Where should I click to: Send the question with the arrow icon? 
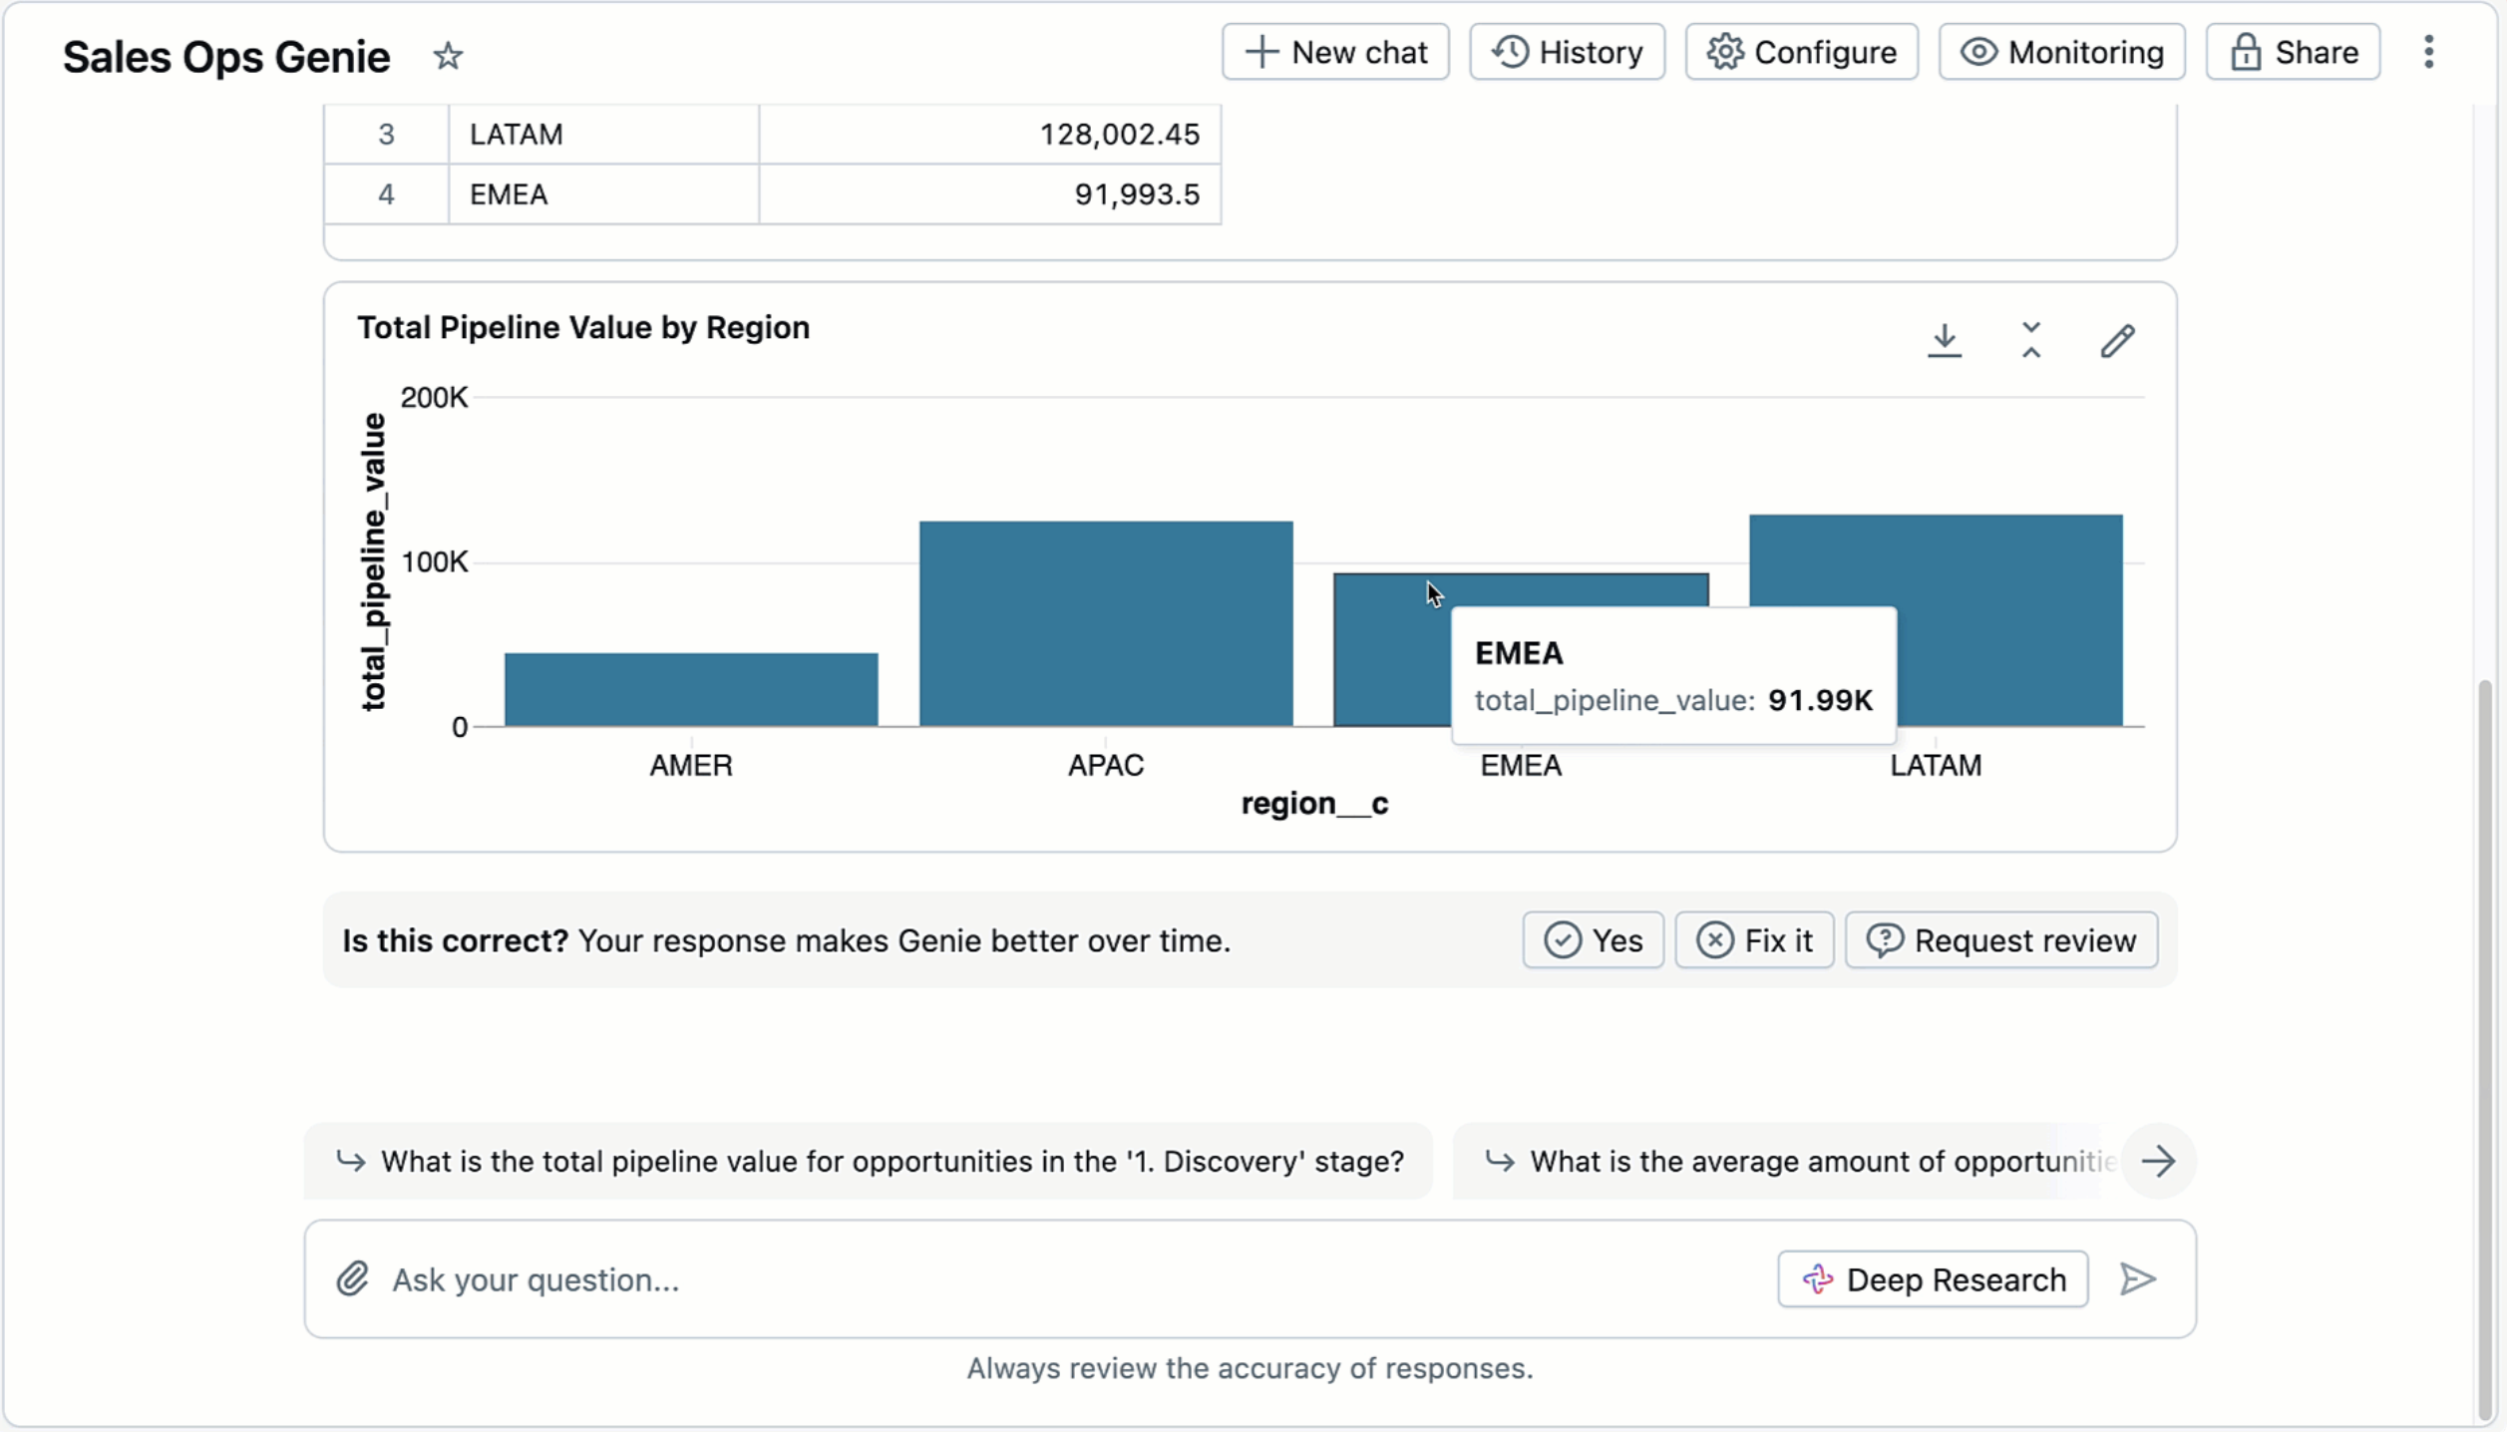tap(2137, 1278)
